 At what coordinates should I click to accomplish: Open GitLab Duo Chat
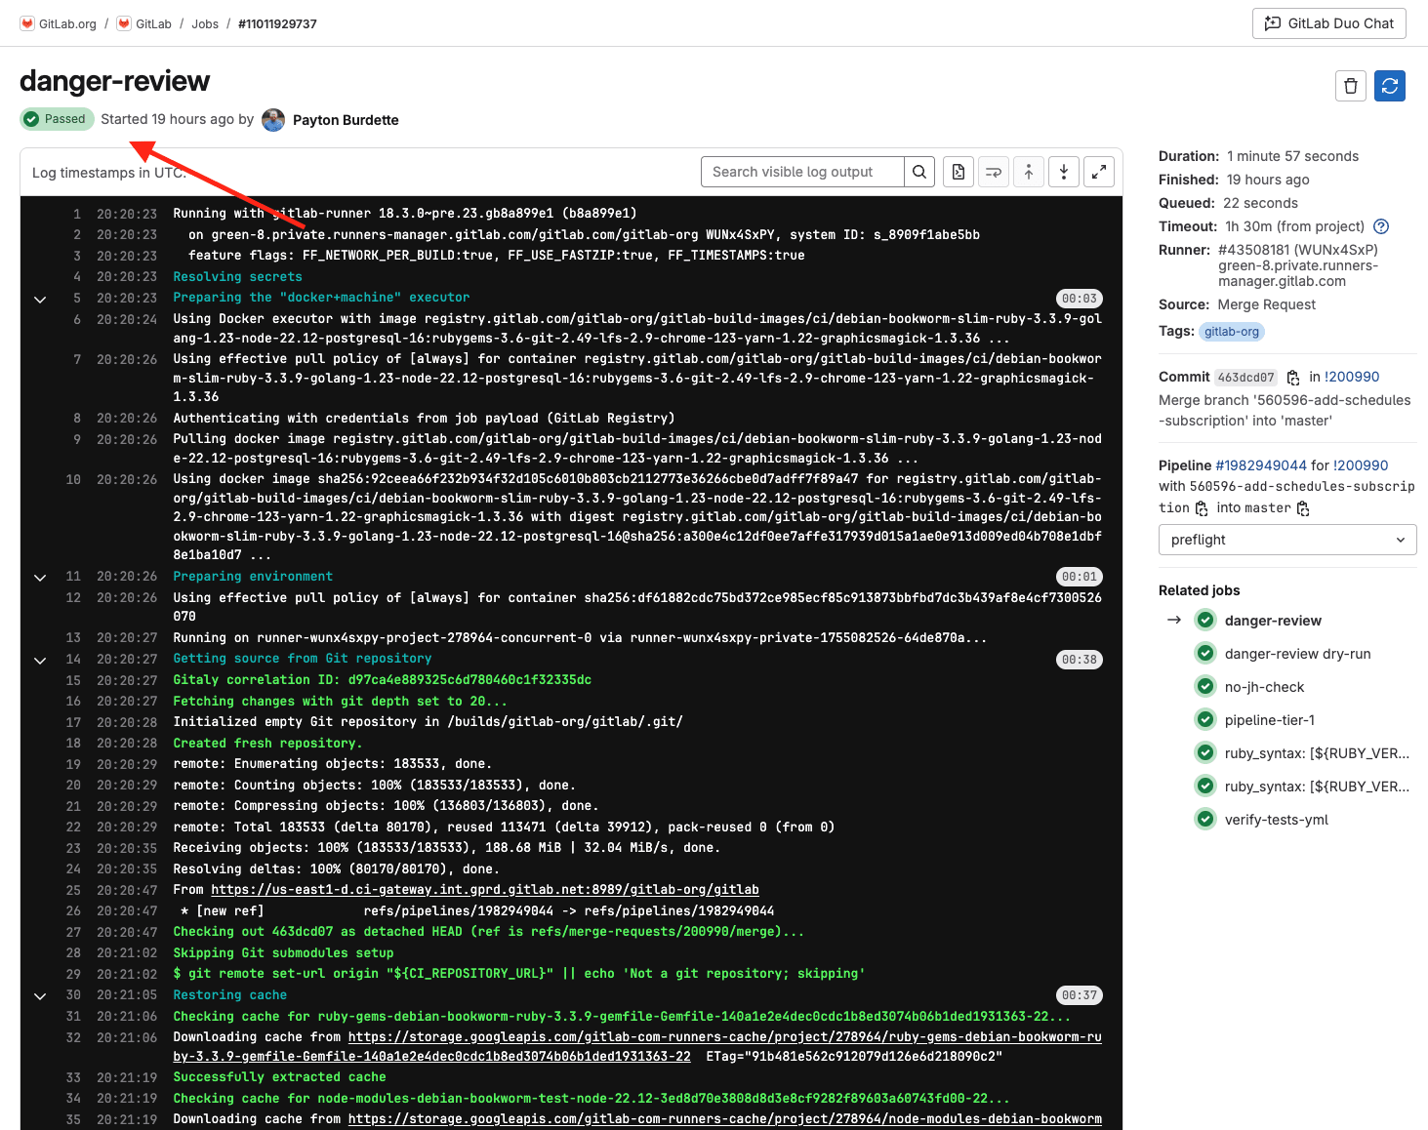(1328, 23)
